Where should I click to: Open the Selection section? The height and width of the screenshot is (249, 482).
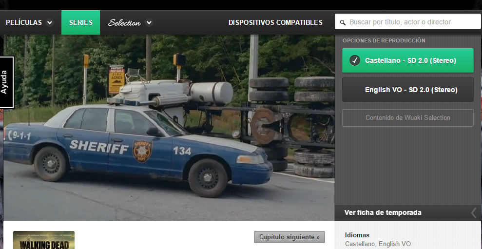coord(124,23)
